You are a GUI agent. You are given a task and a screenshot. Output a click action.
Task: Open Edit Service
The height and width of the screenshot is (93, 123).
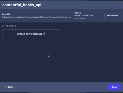coord(112,16)
